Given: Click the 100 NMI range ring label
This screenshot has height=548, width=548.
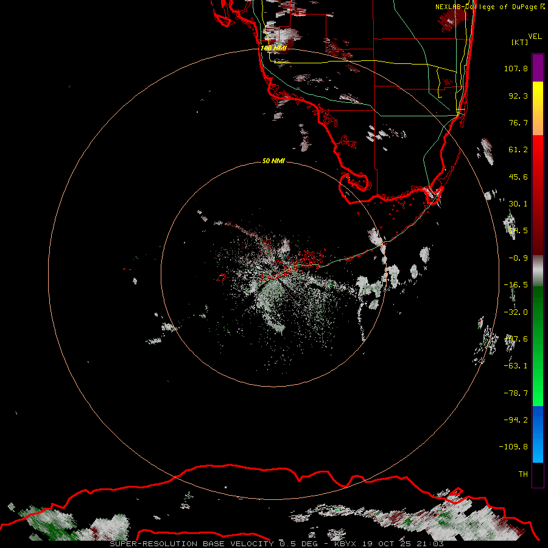Looking at the screenshot, I should 273,48.
